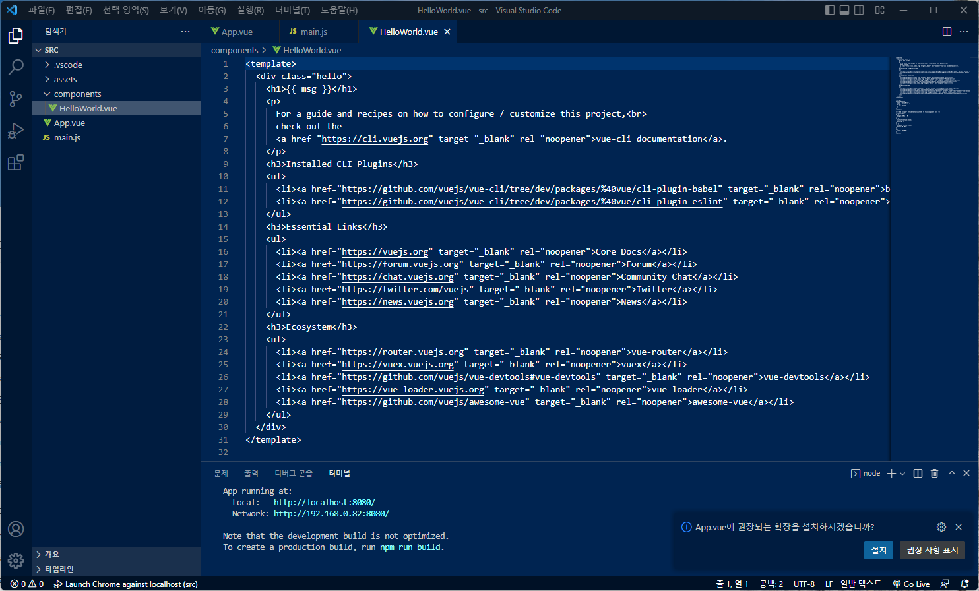
Task: Open the Source Control view
Action: coord(16,99)
